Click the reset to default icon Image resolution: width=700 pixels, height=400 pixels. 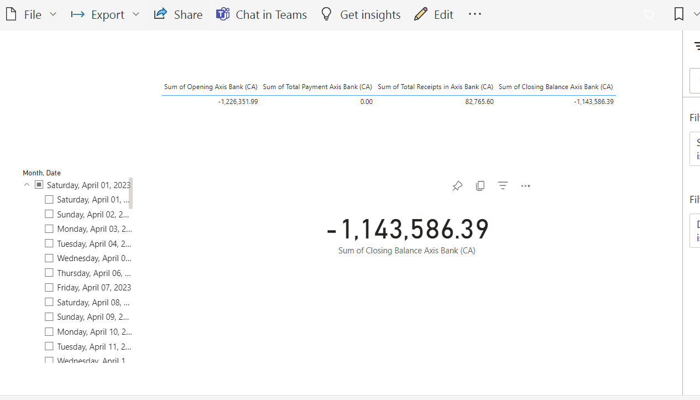coord(649,14)
